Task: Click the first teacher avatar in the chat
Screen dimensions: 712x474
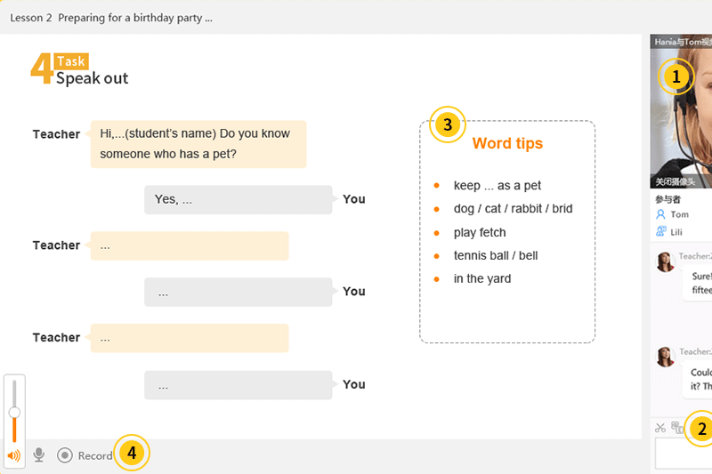Action: 665,261
